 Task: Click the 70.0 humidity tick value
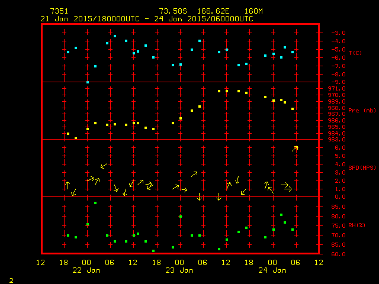[338, 235]
